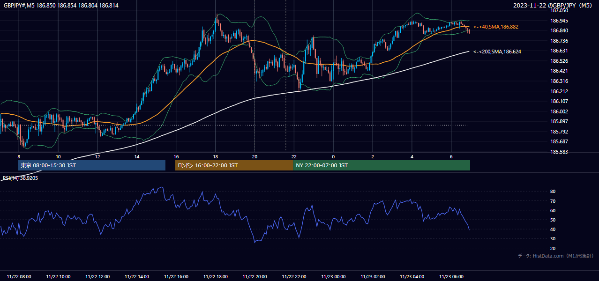This screenshot has width=599, height=281.
Task: Click price axis label 186.421
Action: [x=559, y=71]
